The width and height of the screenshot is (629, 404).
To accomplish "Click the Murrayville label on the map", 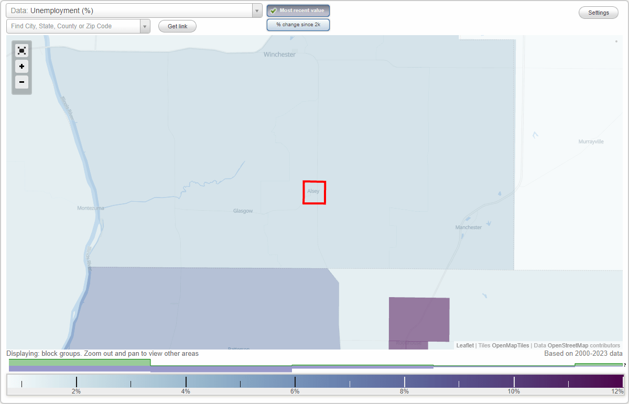I will (591, 141).
